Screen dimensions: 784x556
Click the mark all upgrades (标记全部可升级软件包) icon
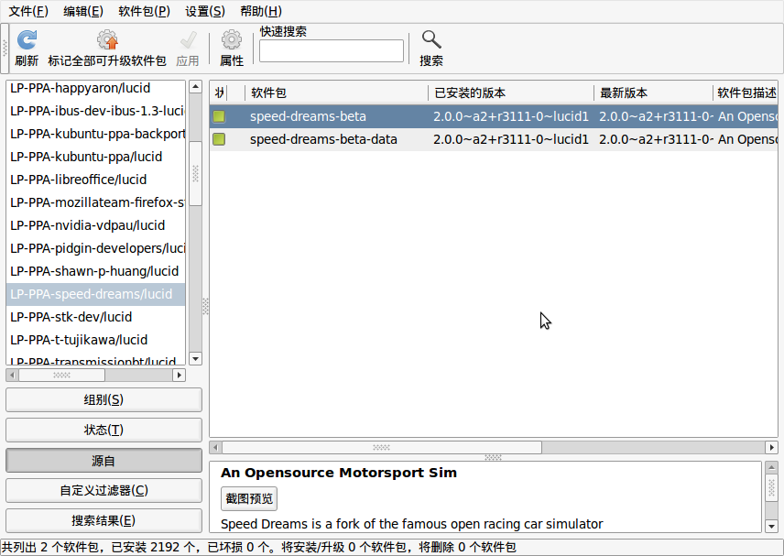click(x=107, y=40)
